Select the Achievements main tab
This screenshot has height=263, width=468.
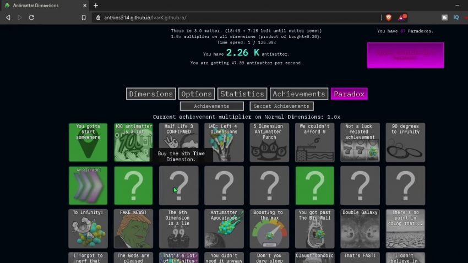299,94
